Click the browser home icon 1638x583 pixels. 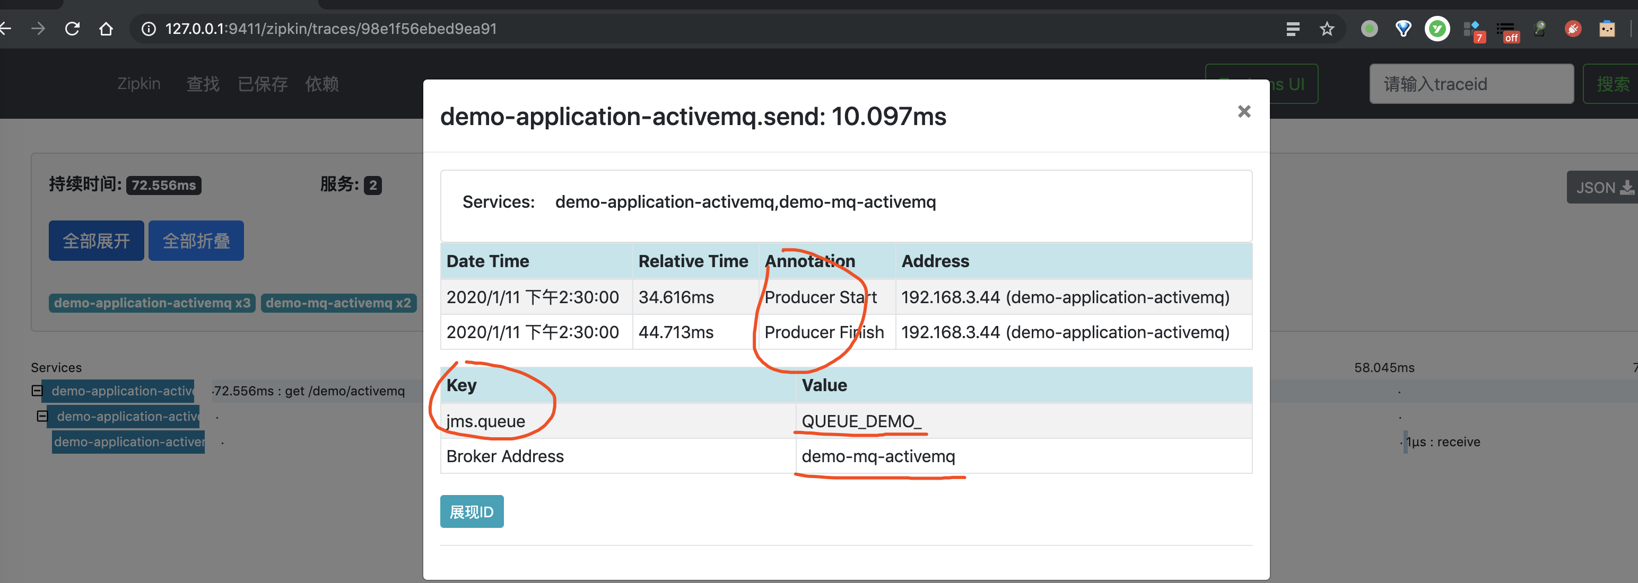[106, 29]
